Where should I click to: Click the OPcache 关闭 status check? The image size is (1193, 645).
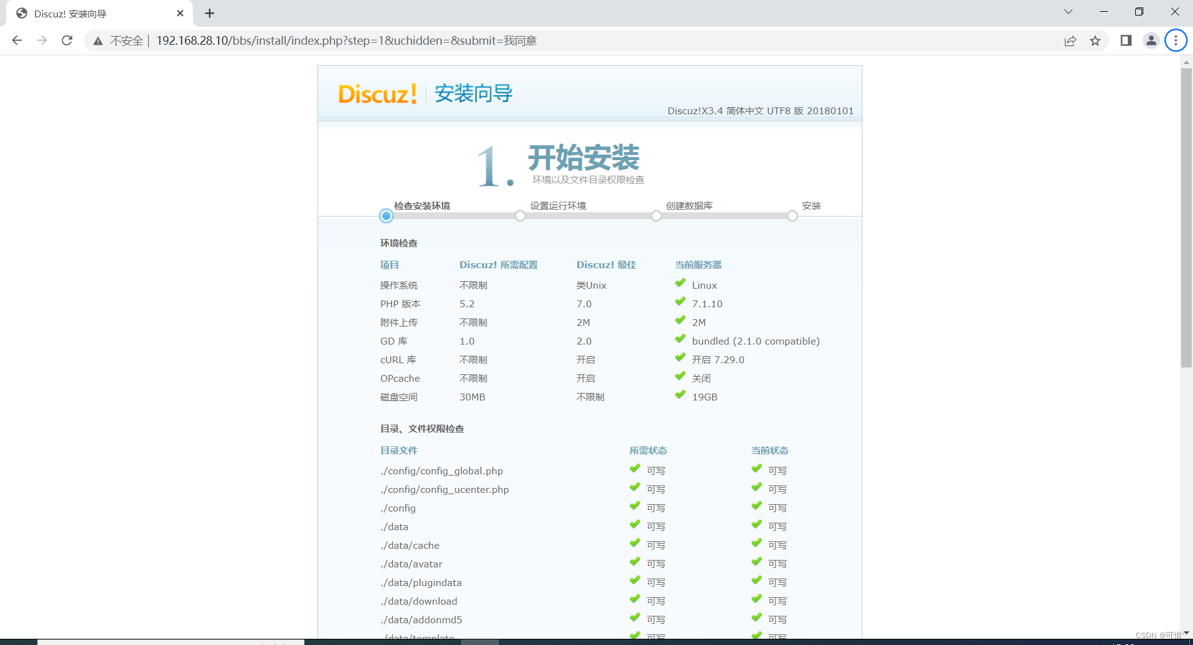(680, 376)
